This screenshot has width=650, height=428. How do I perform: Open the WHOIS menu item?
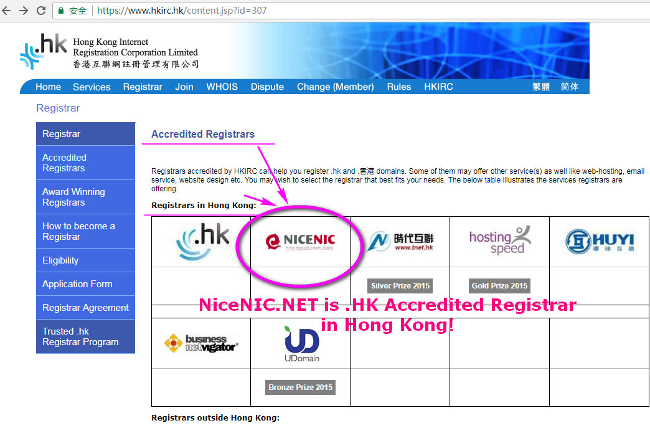click(x=222, y=87)
